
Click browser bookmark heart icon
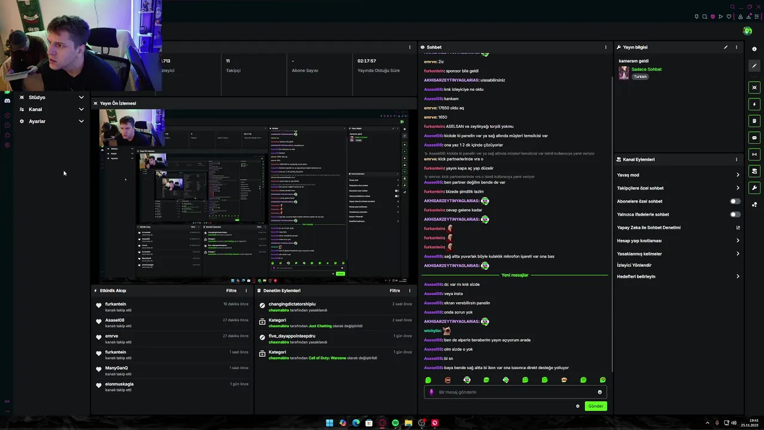pyautogui.click(x=729, y=17)
